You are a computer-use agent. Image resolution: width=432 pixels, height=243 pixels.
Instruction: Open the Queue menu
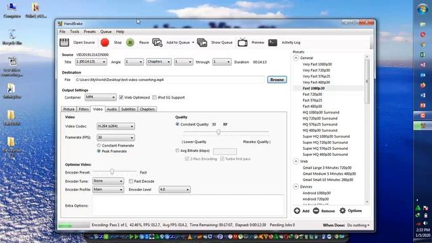(x=106, y=32)
